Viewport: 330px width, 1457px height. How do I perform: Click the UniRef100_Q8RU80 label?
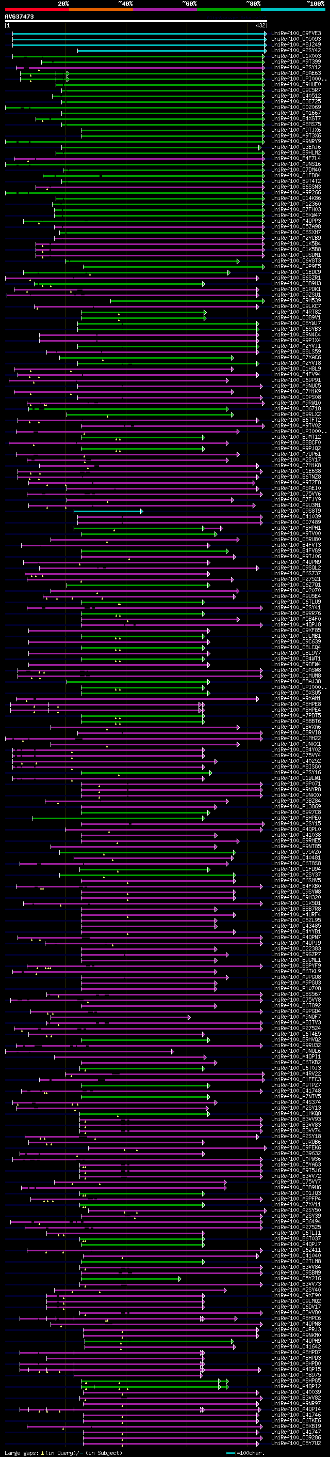coord(296,539)
